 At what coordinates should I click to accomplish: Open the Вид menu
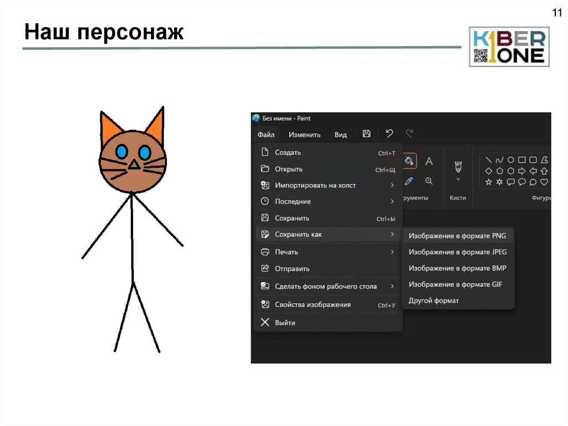click(x=341, y=134)
